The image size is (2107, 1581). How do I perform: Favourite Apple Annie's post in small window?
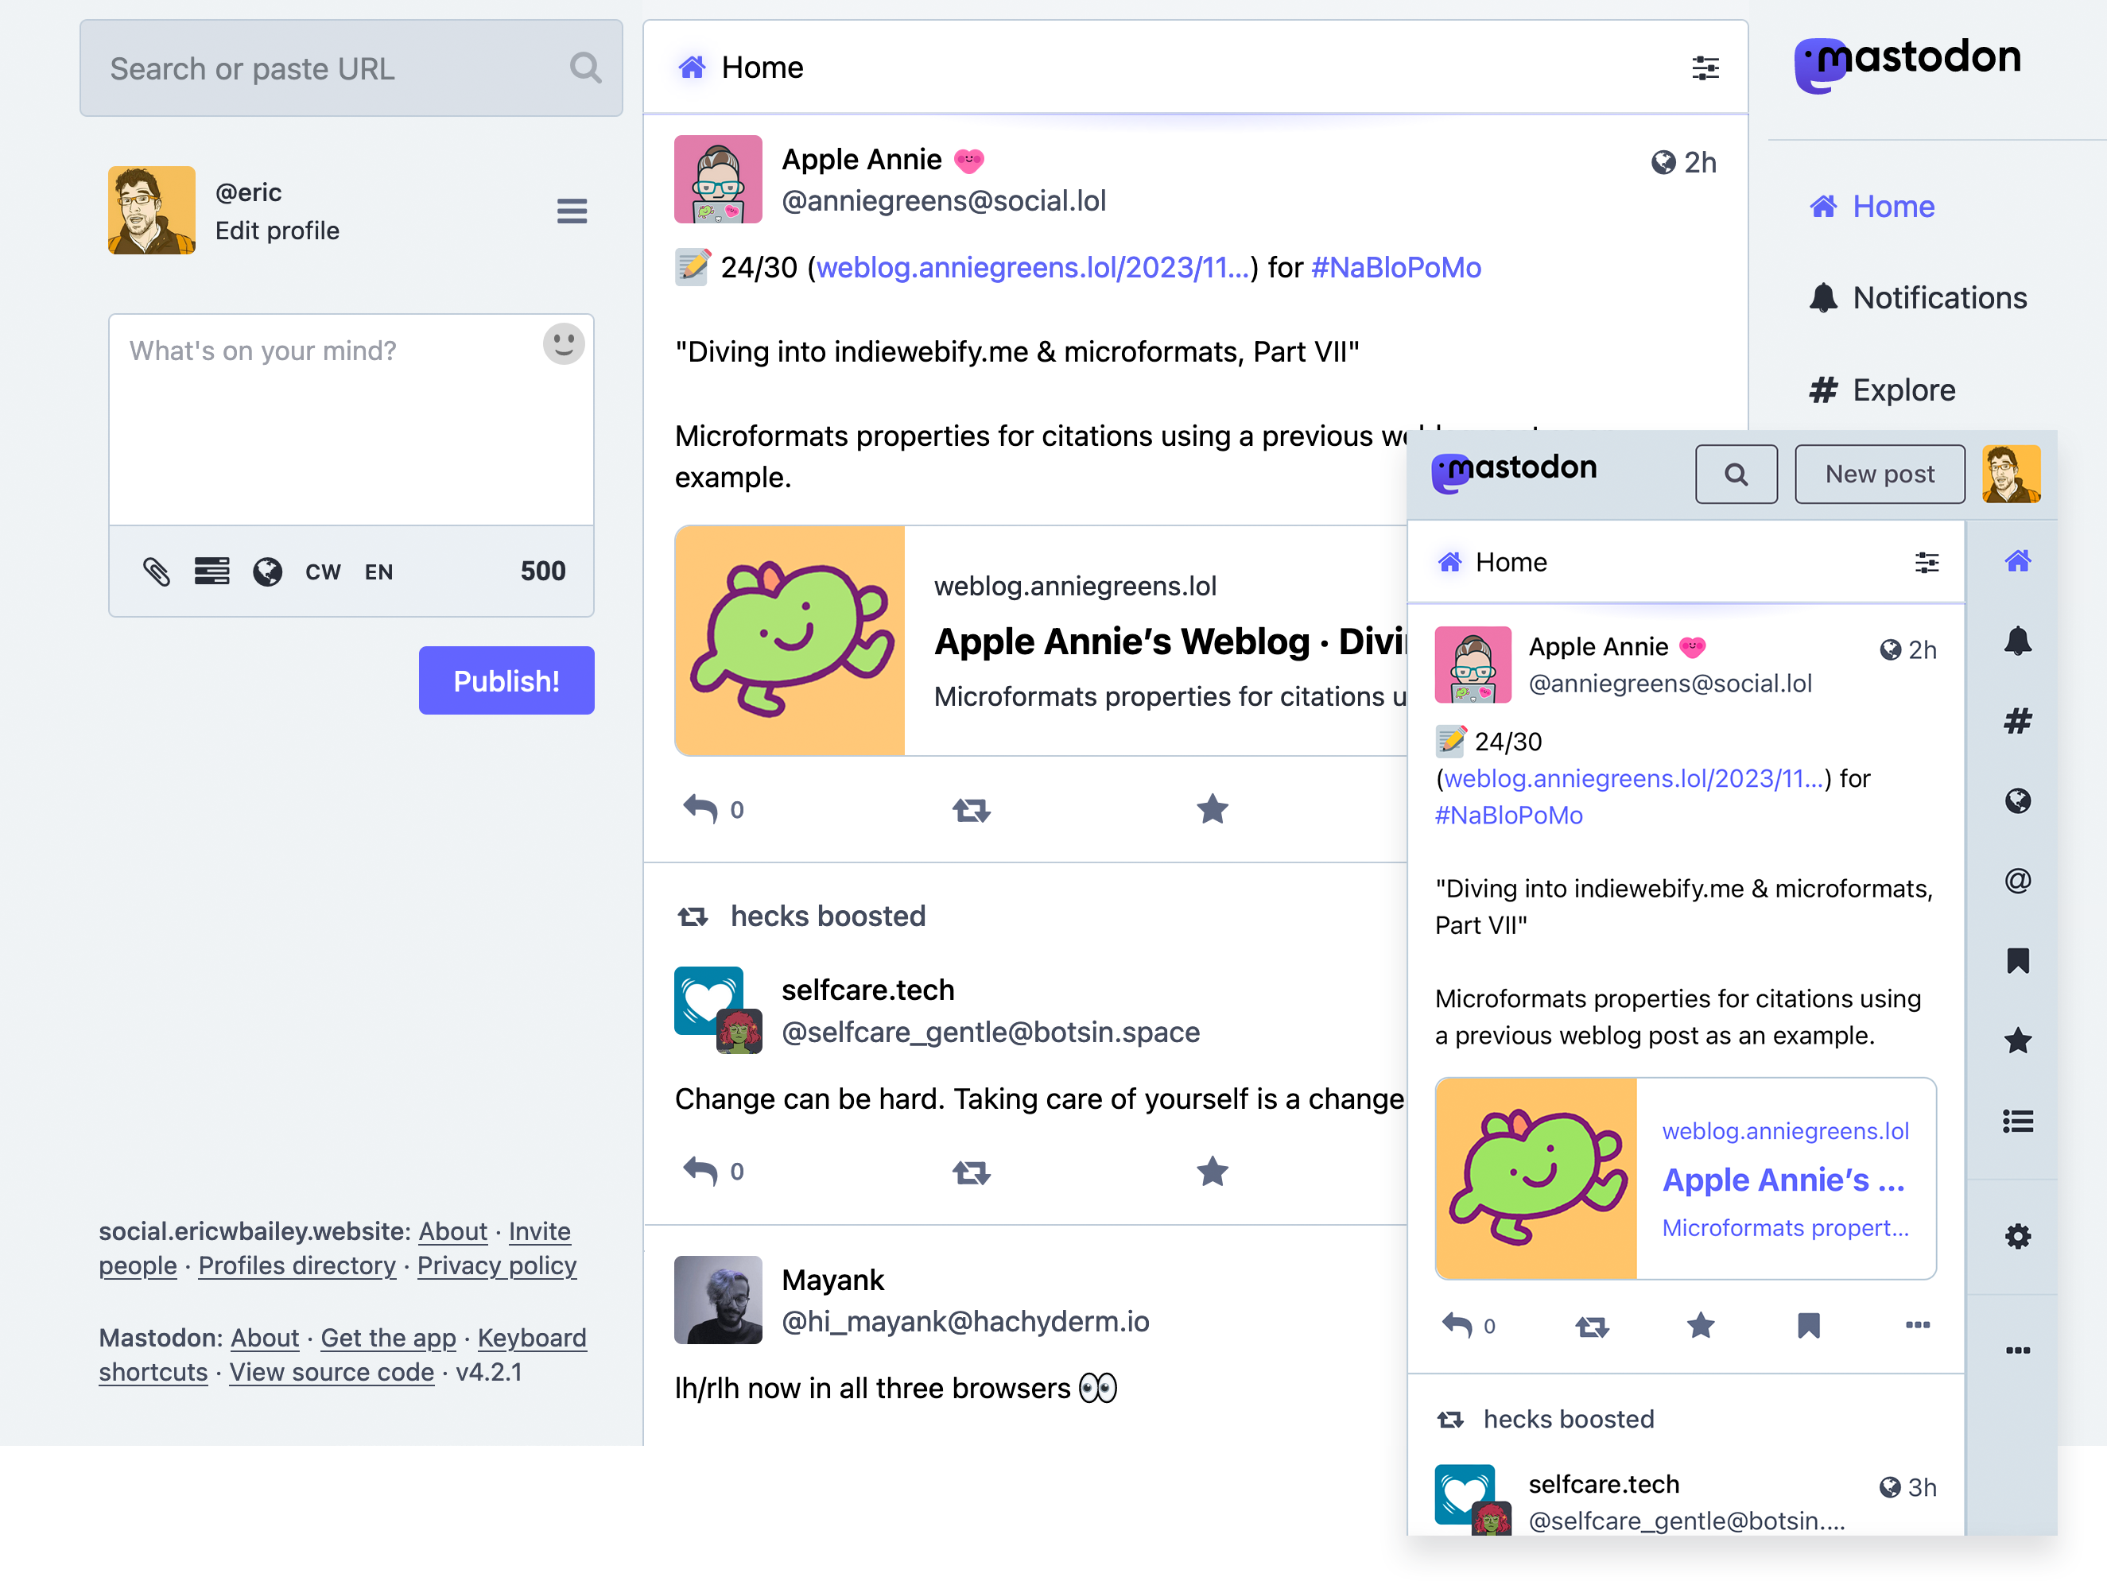tap(1700, 1326)
